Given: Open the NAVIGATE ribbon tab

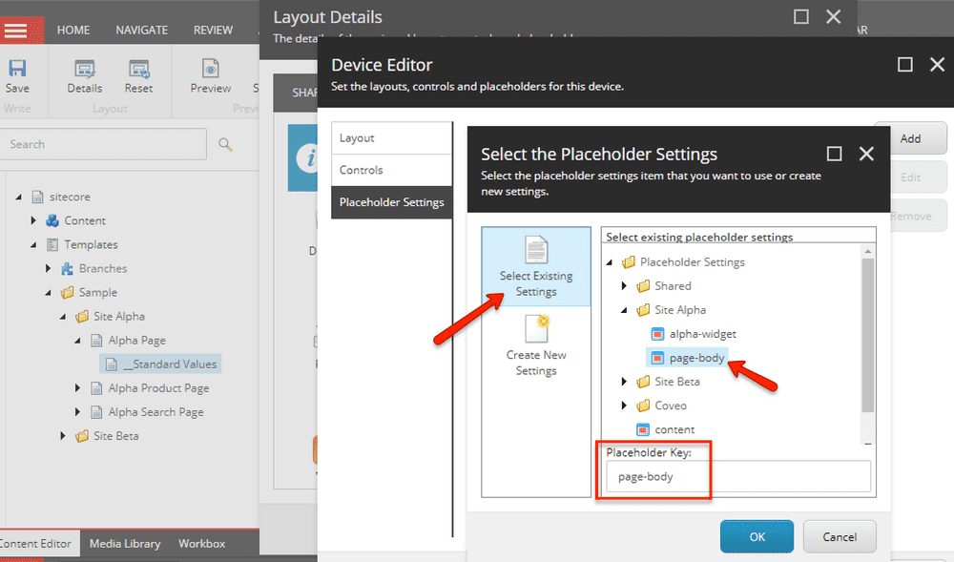Looking at the screenshot, I should (x=142, y=30).
